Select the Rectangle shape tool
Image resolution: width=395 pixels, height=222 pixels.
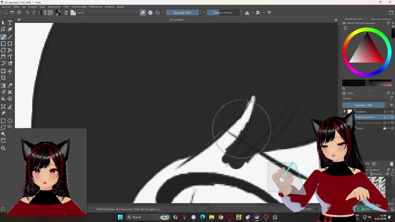pos(3,44)
